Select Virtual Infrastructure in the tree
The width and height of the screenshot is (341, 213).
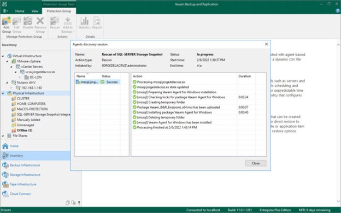[x=27, y=56]
